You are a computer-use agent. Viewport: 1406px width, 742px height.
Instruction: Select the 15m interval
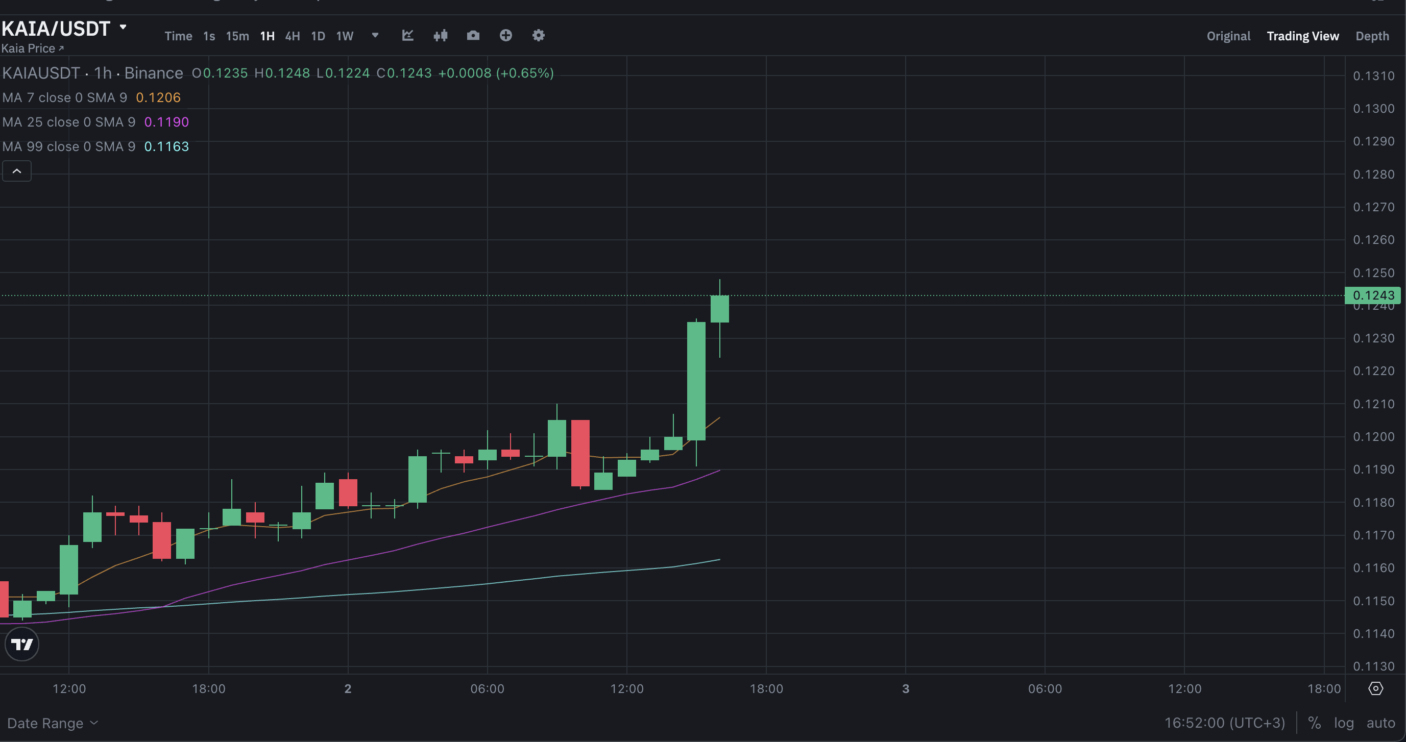[237, 36]
